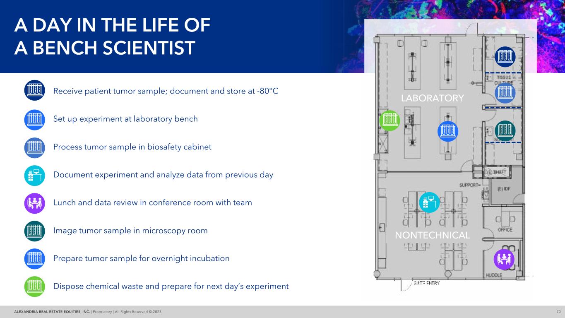The width and height of the screenshot is (565, 318).
Task: Click the purple meeting icon beside 'Lunch and data review'
Action: pyautogui.click(x=34, y=203)
